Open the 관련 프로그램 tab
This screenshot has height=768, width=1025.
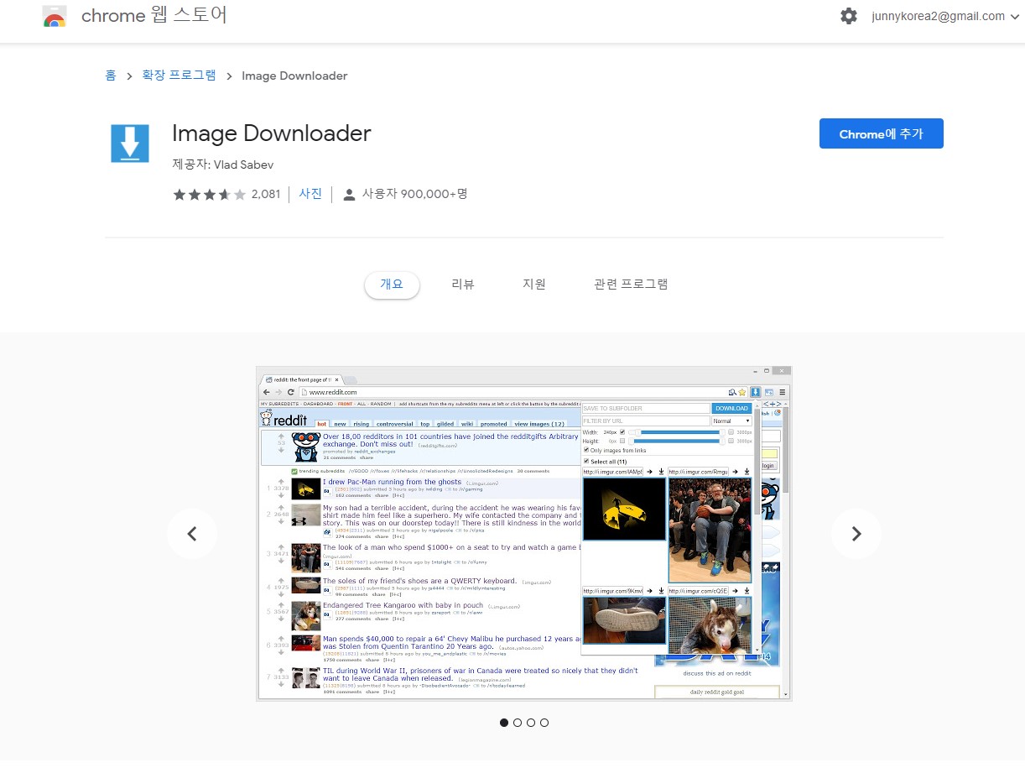coord(631,284)
